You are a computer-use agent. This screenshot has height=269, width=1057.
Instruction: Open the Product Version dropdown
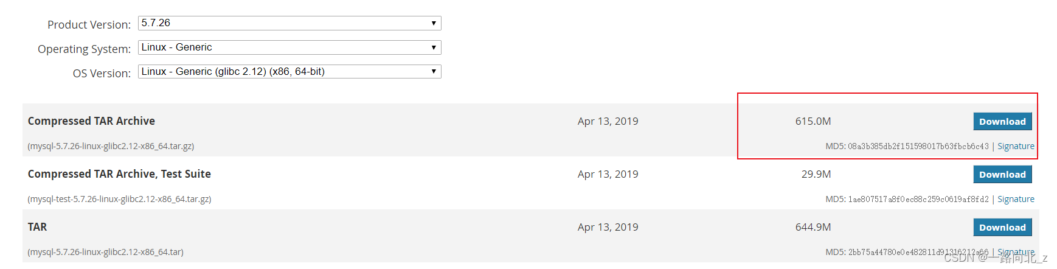289,23
